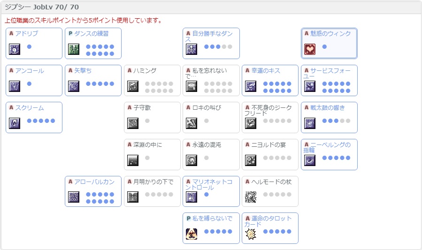Click the 魅惑のウィンク heart icon
Screen dimensions: 422x250
[310, 49]
